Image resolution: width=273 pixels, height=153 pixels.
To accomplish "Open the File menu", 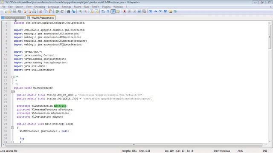I will pos(3,7).
